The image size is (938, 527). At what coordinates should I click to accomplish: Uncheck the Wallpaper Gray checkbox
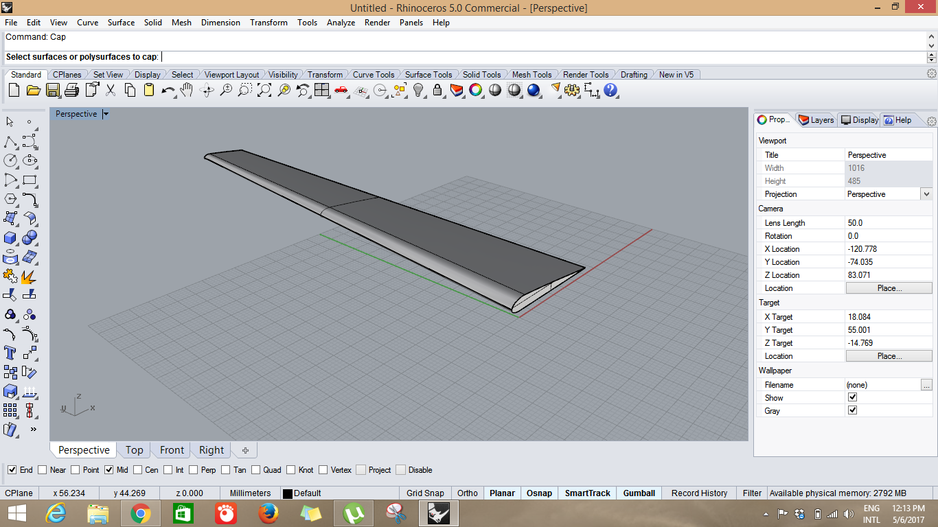(853, 410)
